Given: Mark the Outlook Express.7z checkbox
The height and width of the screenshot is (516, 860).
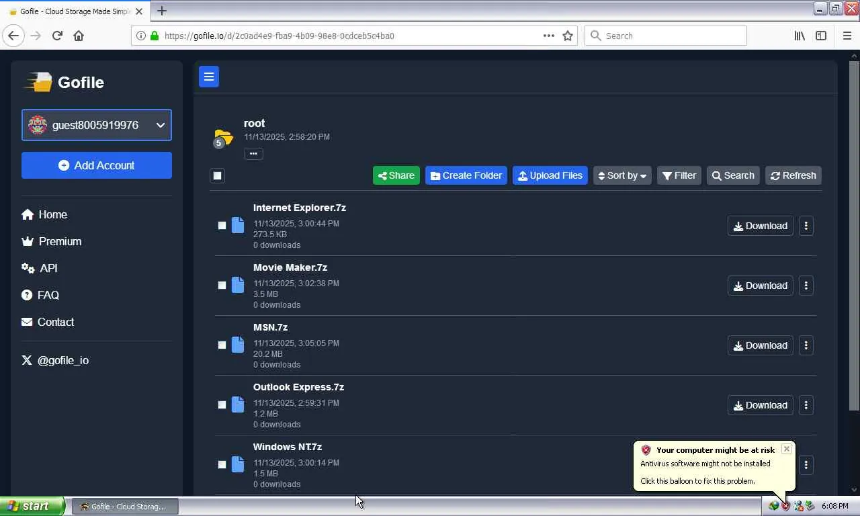Looking at the screenshot, I should click(222, 405).
